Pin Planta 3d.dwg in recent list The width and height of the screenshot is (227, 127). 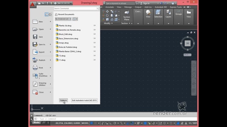[95, 25]
